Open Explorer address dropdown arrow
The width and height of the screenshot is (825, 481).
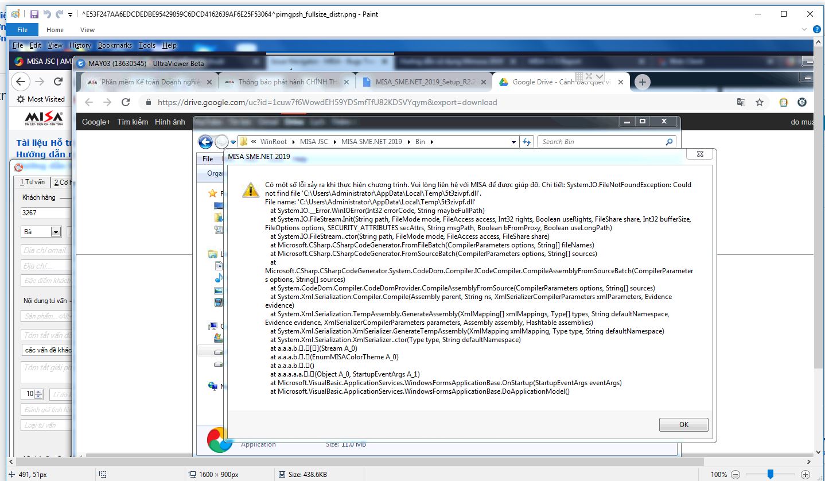pos(512,142)
